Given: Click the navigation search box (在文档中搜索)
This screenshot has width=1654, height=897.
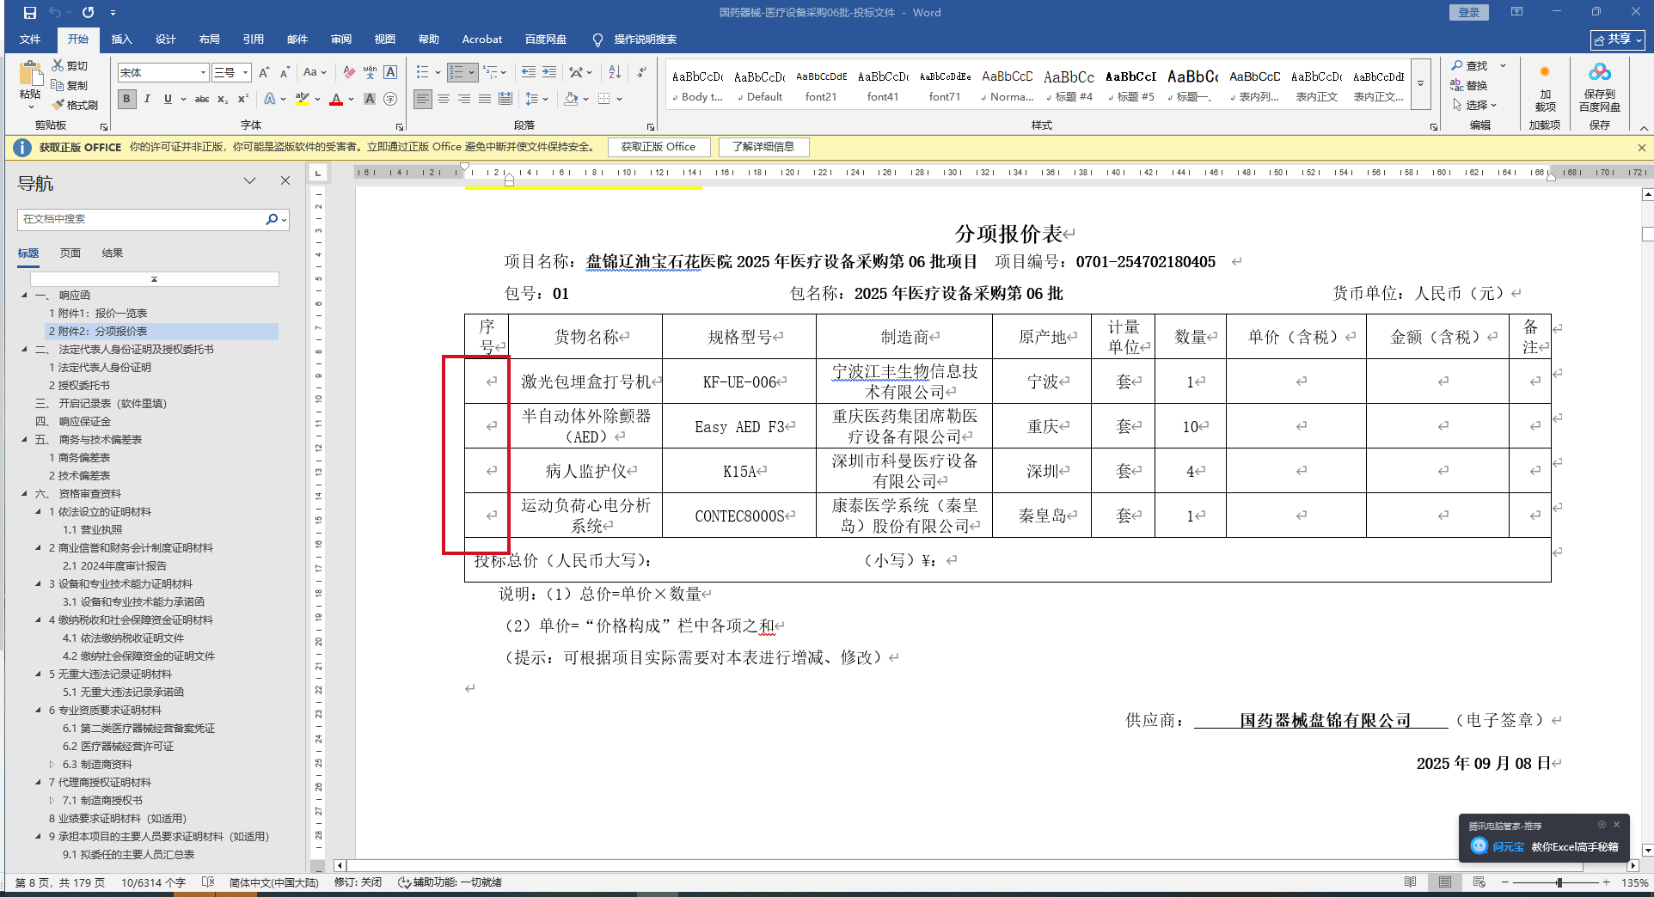Looking at the screenshot, I should pos(142,220).
